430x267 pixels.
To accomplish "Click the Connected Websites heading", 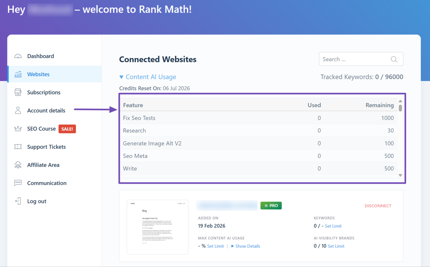I will pos(158,59).
